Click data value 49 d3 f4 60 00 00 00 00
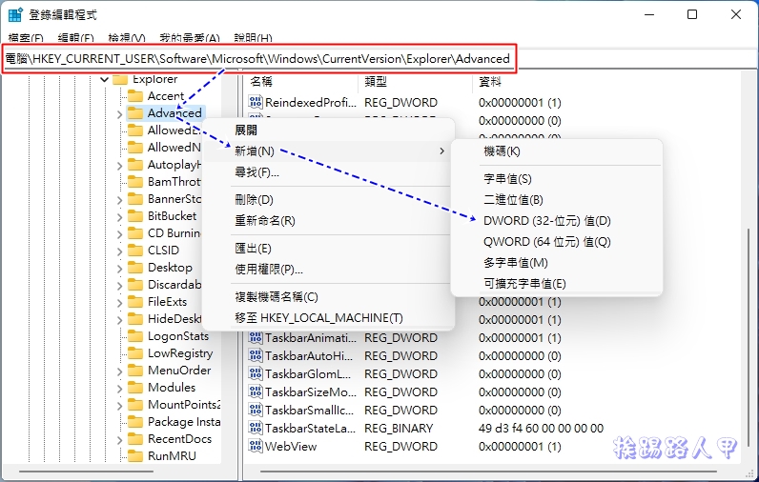This screenshot has height=482, width=759. [542, 429]
